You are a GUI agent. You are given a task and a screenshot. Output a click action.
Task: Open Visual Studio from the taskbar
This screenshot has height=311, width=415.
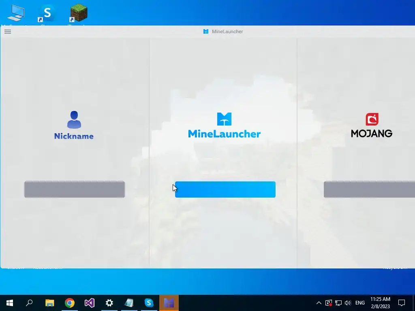point(90,303)
